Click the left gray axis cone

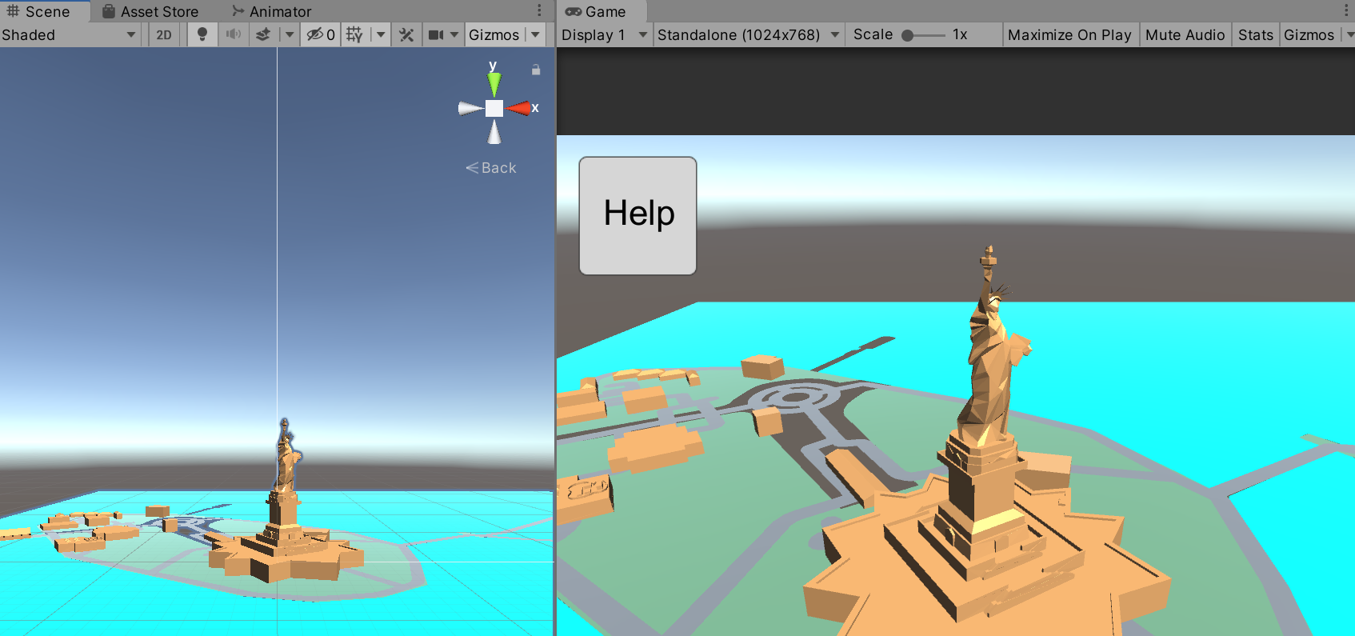coord(470,108)
